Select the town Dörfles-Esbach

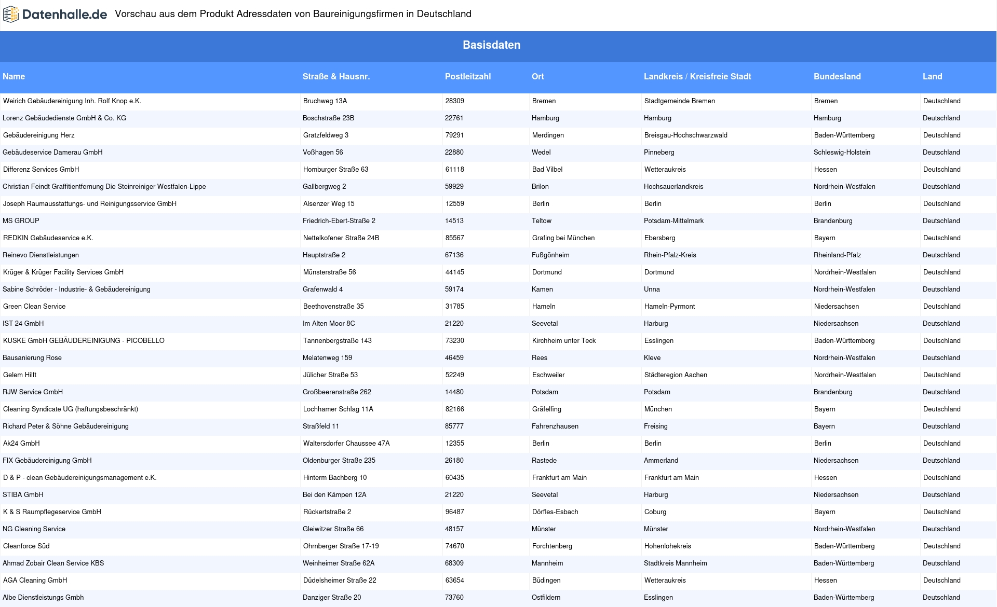(x=555, y=512)
